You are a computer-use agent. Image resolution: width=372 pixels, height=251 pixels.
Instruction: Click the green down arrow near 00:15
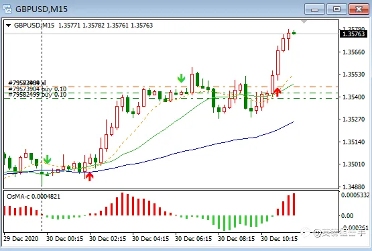click(x=47, y=159)
